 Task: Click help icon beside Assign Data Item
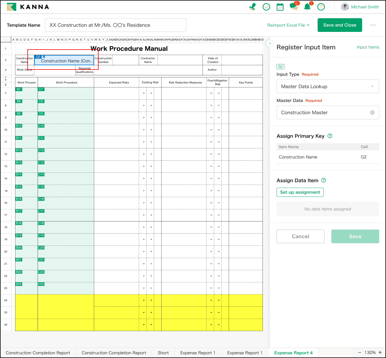click(x=324, y=180)
